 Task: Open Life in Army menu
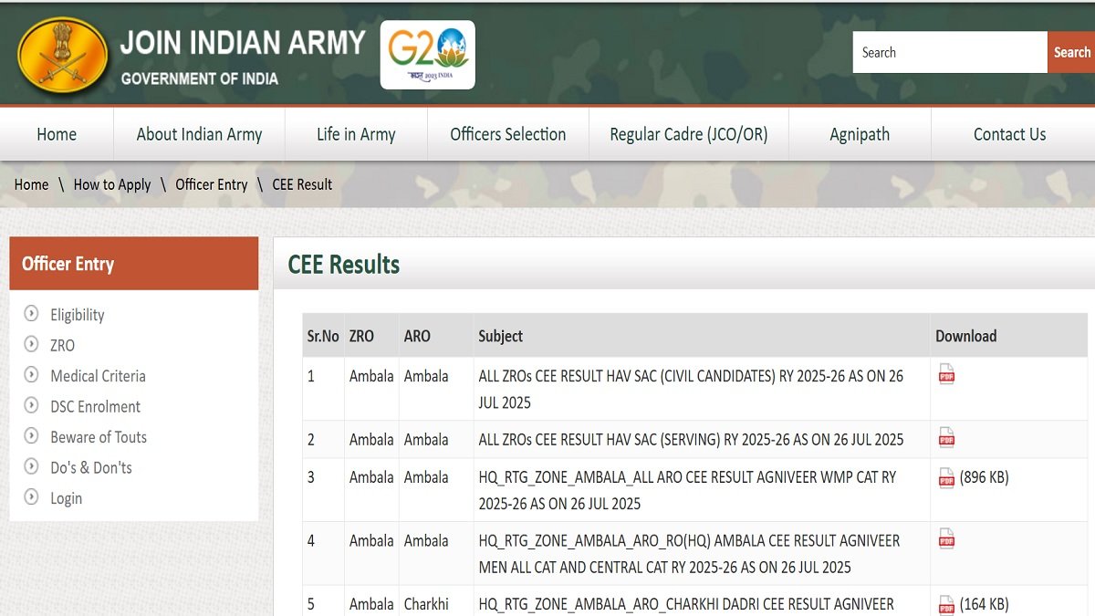click(x=356, y=134)
